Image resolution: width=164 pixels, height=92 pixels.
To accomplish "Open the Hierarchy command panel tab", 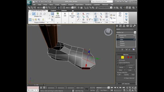I will [124, 26].
